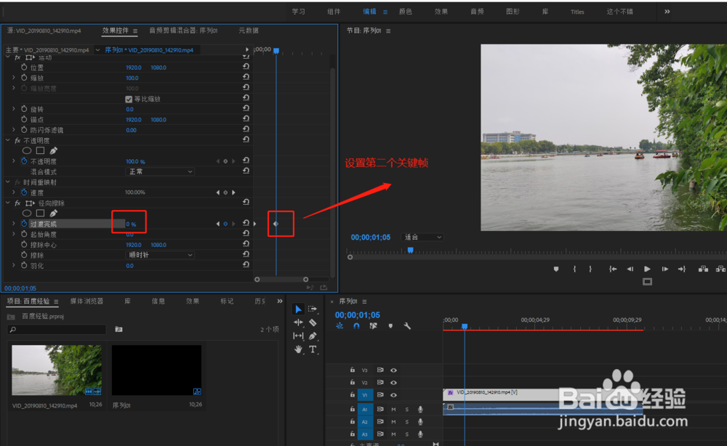
Task: Solo audio track A2
Action: click(406, 422)
